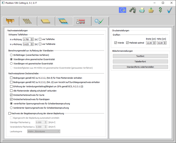Open the magnifier checkmark results tab

(100, 21)
